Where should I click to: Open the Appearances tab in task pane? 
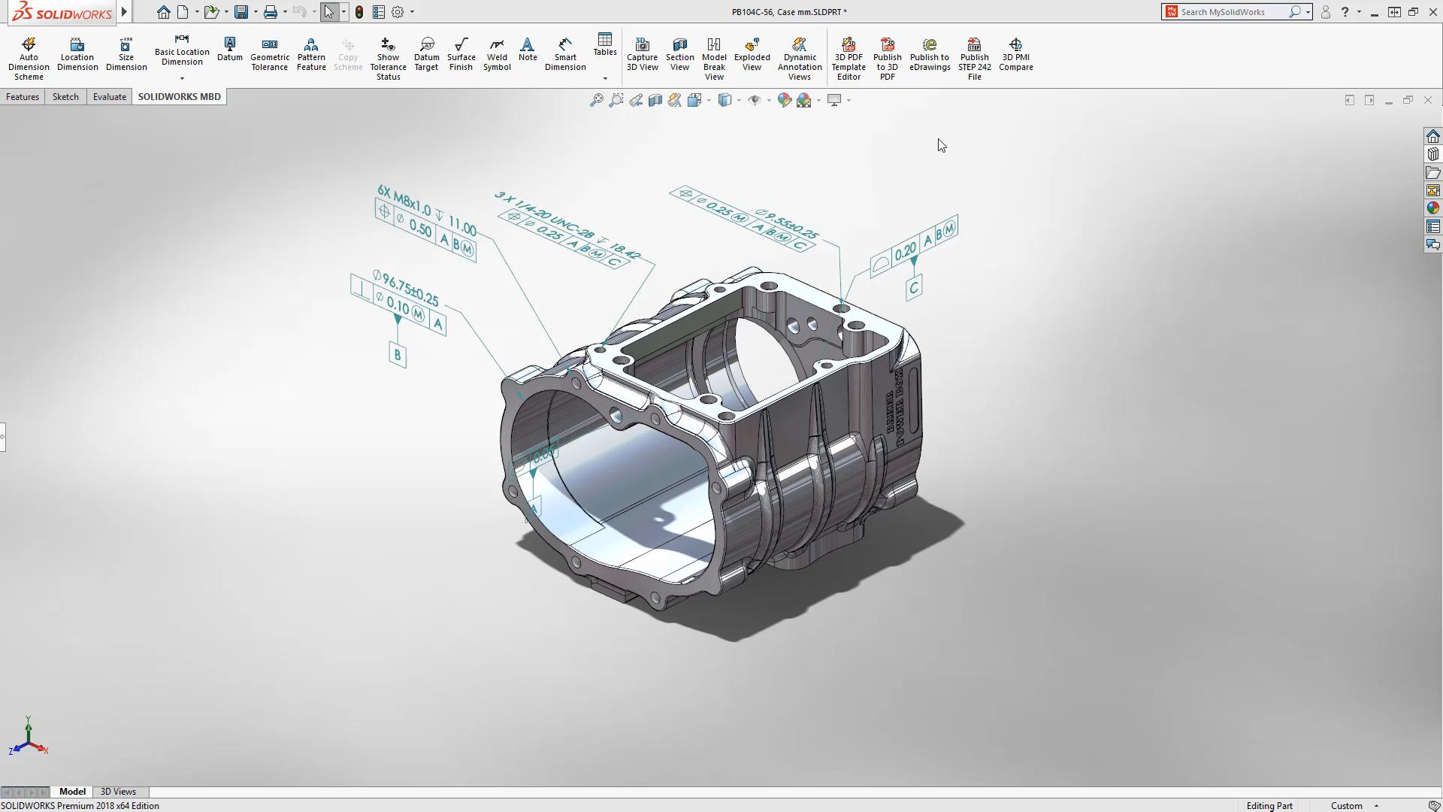pyautogui.click(x=1432, y=208)
